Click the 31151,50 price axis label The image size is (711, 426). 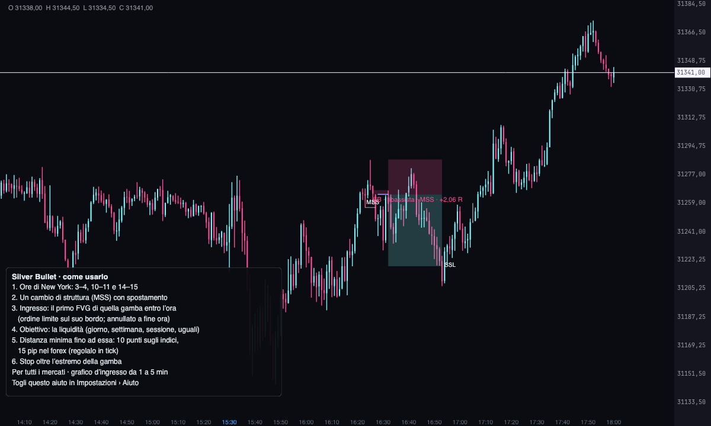coord(691,373)
